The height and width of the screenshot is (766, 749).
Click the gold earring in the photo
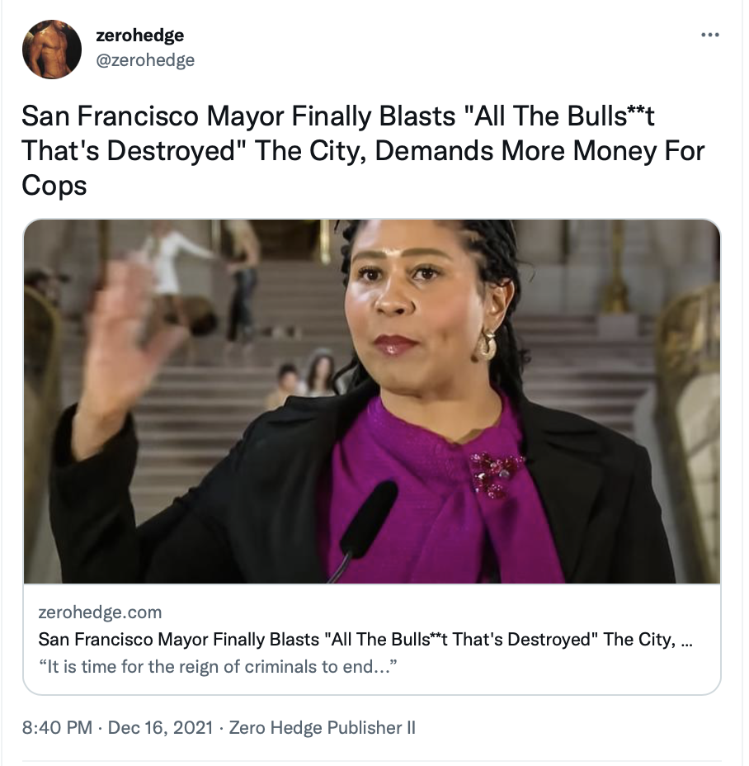coord(485,344)
